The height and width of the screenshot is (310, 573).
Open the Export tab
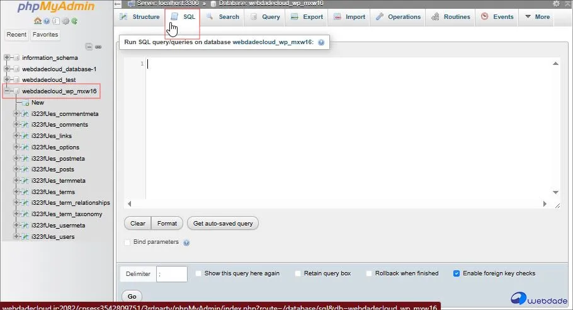click(307, 17)
